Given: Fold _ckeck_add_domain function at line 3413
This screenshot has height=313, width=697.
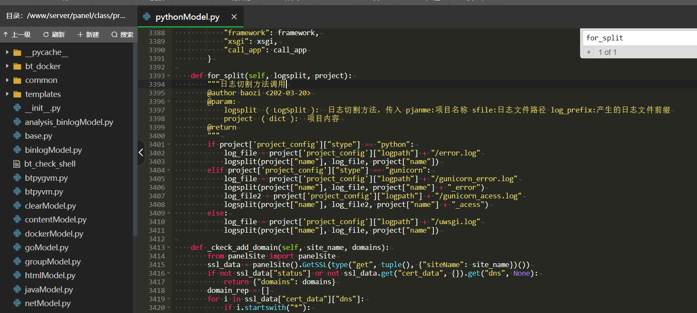Looking at the screenshot, I should (169, 248).
